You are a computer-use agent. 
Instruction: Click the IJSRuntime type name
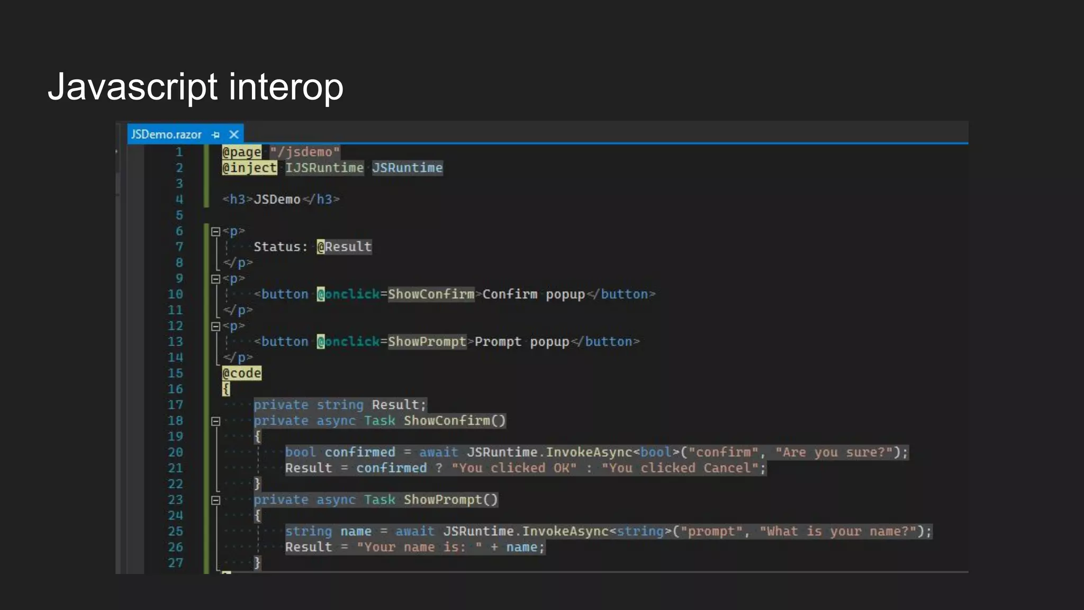(324, 168)
